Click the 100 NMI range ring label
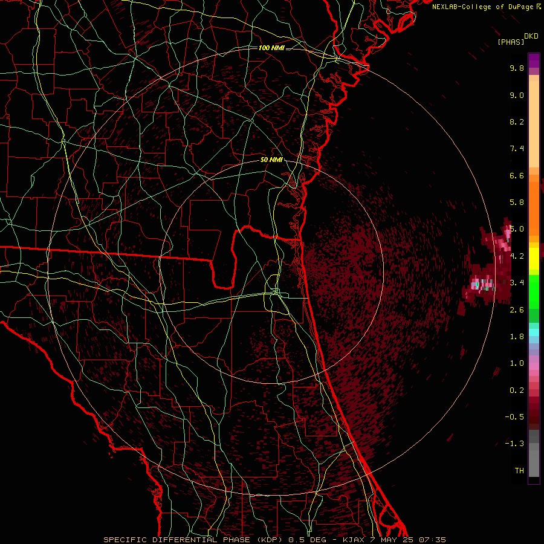The image size is (544, 544). pos(271,48)
